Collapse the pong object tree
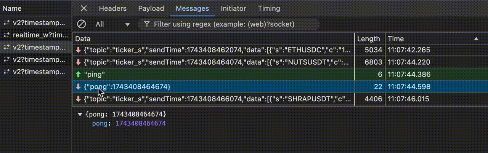 pyautogui.click(x=80, y=114)
